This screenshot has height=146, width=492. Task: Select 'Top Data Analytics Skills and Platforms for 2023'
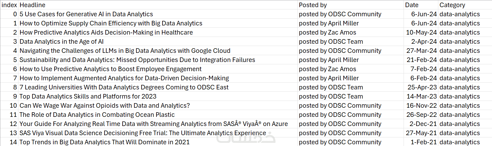(88, 96)
